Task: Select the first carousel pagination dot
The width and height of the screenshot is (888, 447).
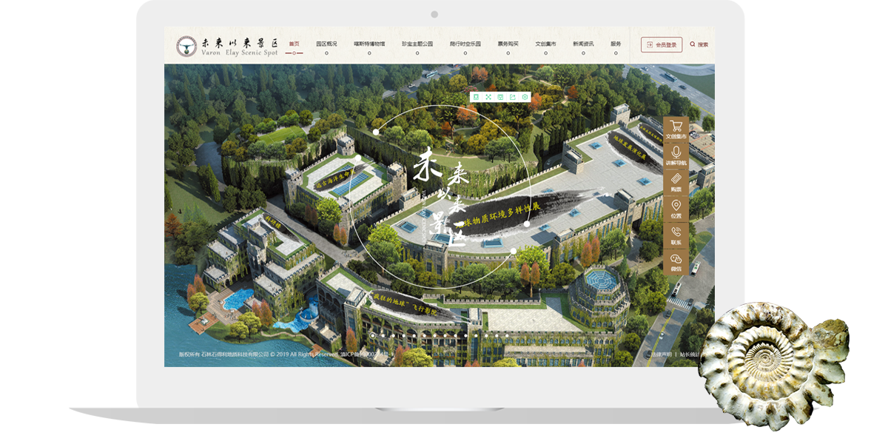Action: [372, 335]
